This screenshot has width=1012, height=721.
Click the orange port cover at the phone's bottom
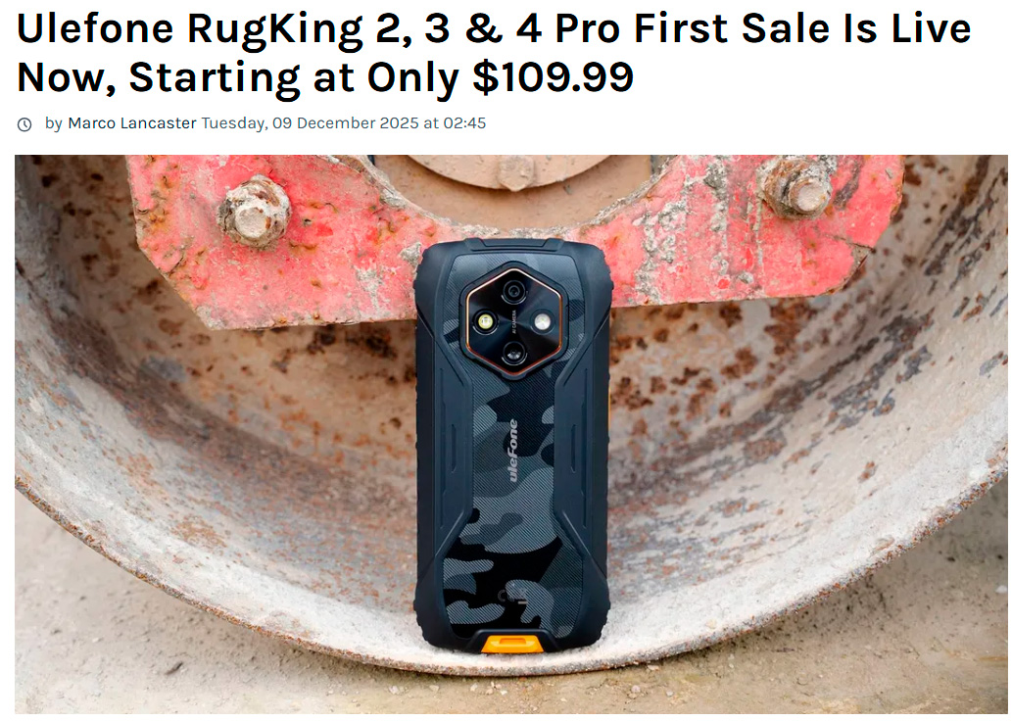tap(512, 644)
